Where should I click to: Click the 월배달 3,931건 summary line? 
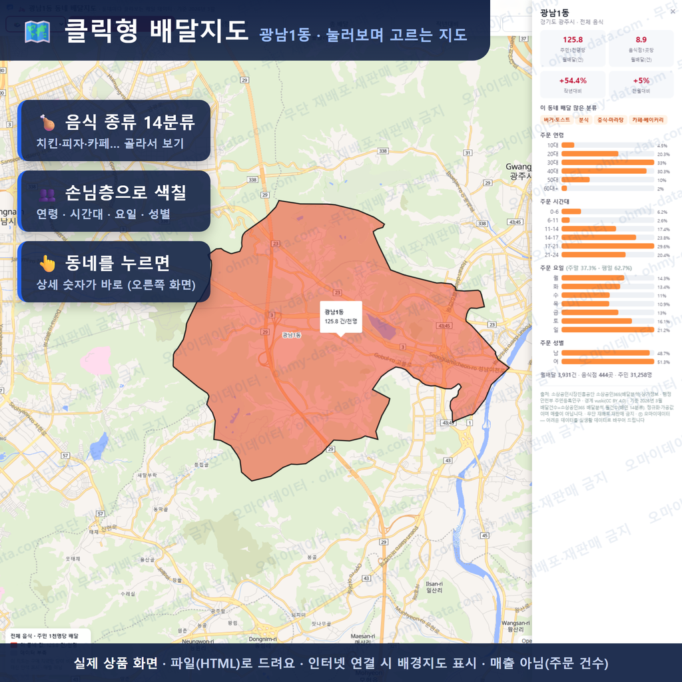tap(596, 374)
